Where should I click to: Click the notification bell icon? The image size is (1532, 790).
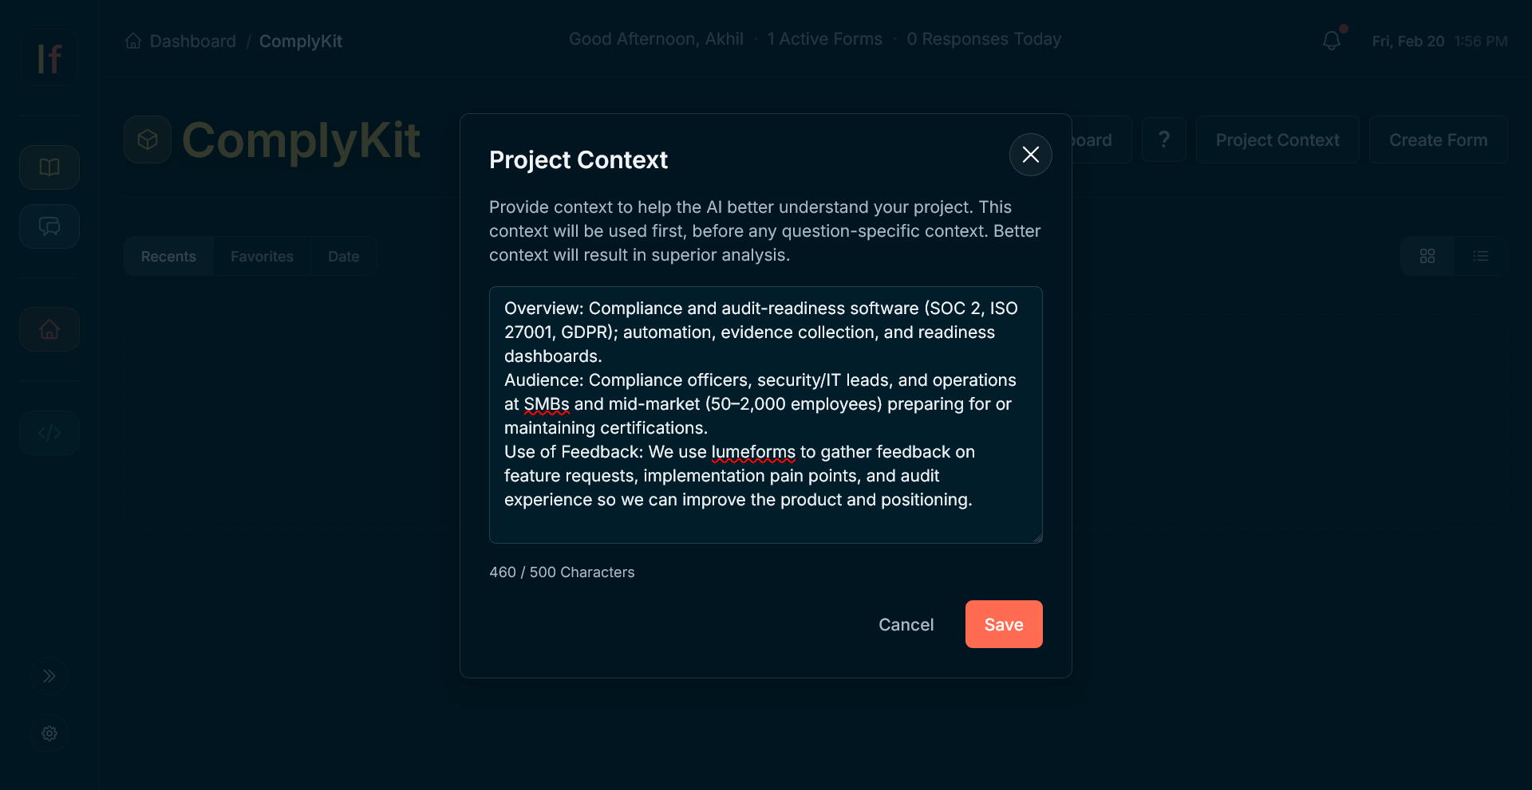pos(1331,41)
